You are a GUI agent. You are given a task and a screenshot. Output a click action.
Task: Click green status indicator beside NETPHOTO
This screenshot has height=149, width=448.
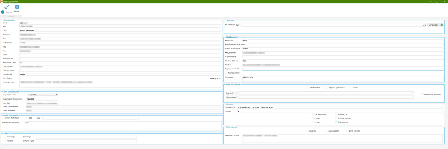pyautogui.click(x=442, y=25)
